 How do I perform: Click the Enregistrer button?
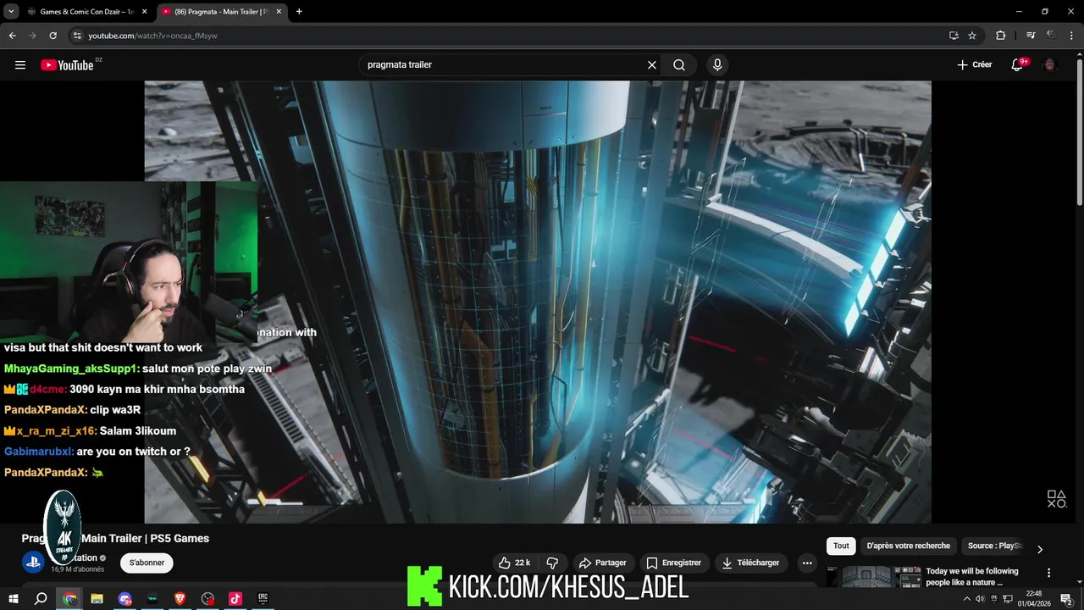pos(673,563)
